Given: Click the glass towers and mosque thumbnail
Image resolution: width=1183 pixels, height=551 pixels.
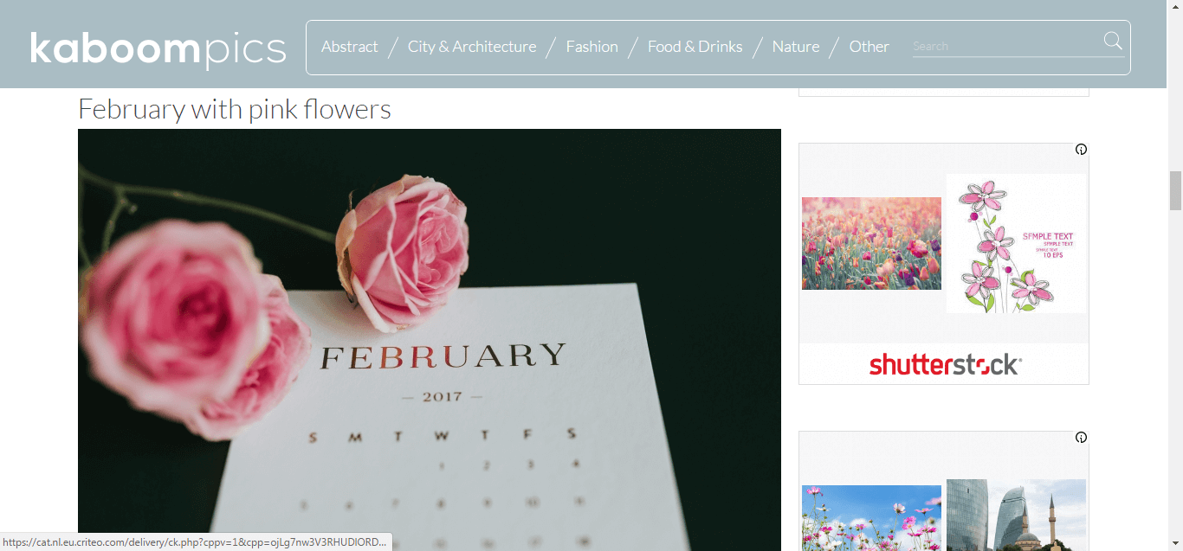Looking at the screenshot, I should pyautogui.click(x=1016, y=515).
